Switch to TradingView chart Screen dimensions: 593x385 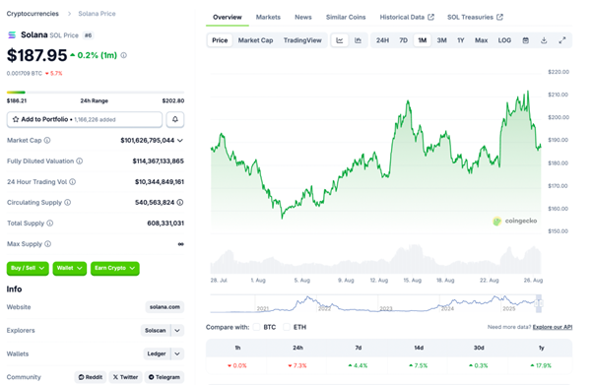(302, 40)
